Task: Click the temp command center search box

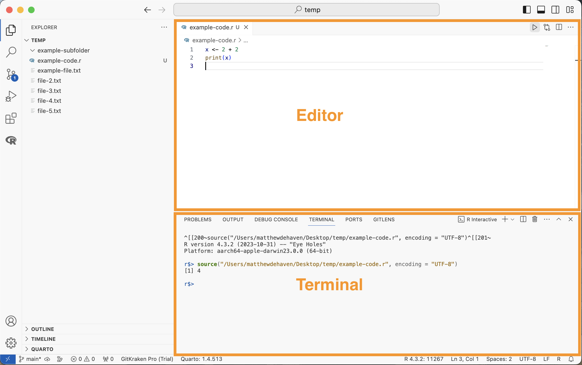Action: 306,10
